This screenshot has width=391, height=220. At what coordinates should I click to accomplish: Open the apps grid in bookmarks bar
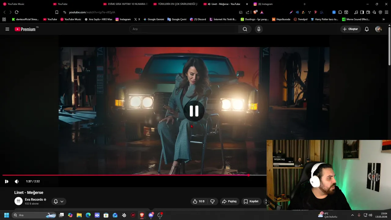[4, 19]
